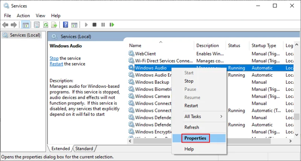This screenshot has height=161, width=301.
Task: Toggle Show/Hide Console Tree icon
Action: (x=26, y=25)
